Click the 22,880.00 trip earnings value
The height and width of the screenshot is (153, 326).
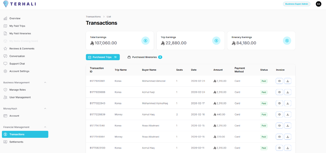tap(174, 43)
